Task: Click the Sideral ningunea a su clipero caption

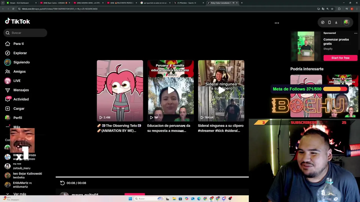Action: tap(221, 128)
